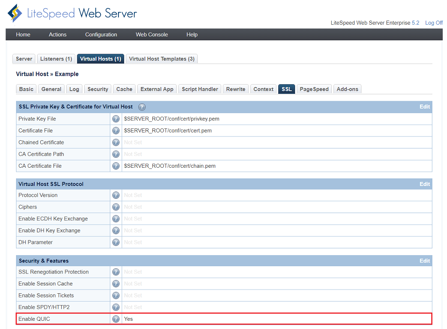Open the Configuration menu

coord(101,34)
